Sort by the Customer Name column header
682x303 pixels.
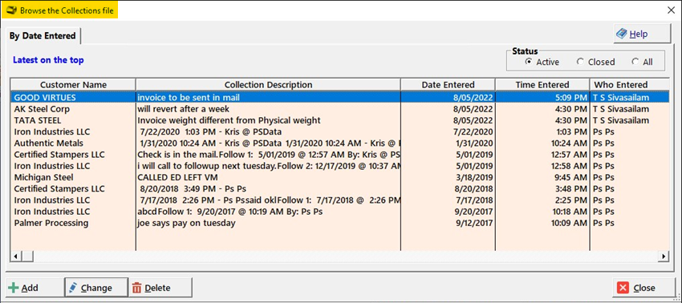point(73,85)
